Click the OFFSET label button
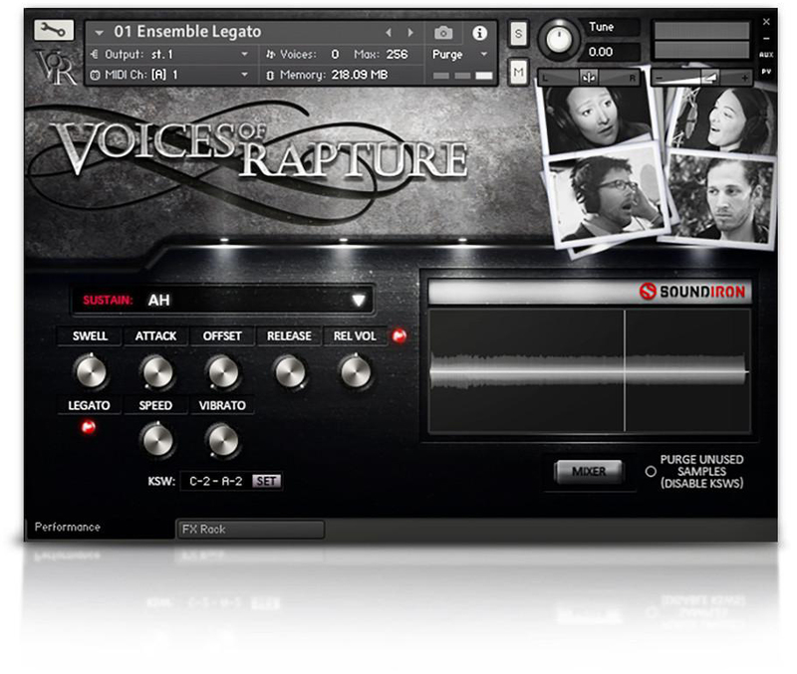Image resolution: width=797 pixels, height=674 pixels. [x=222, y=337]
